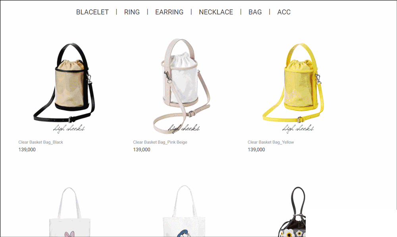
Task: Select the ACC menu item
Action: [x=284, y=12]
